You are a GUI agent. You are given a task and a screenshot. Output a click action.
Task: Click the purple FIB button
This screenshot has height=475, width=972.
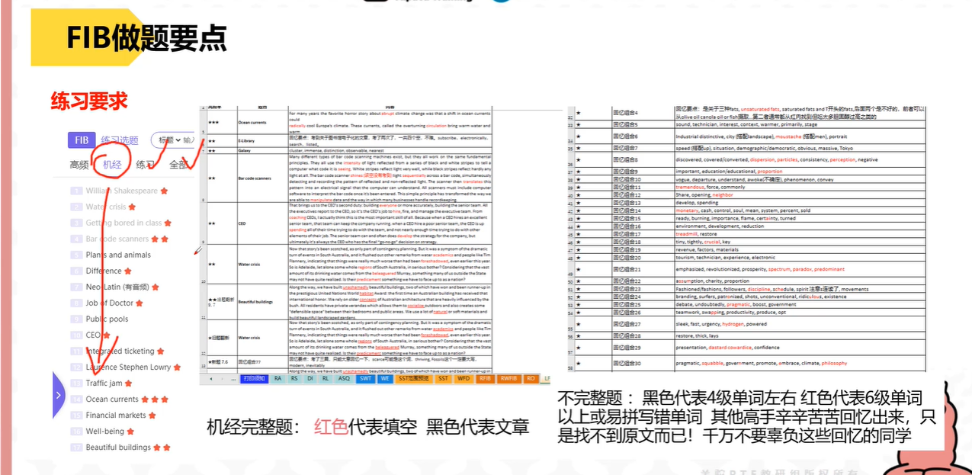point(80,140)
